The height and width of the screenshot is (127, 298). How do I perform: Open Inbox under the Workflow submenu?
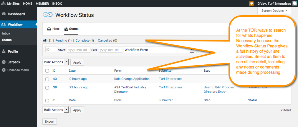6,33
